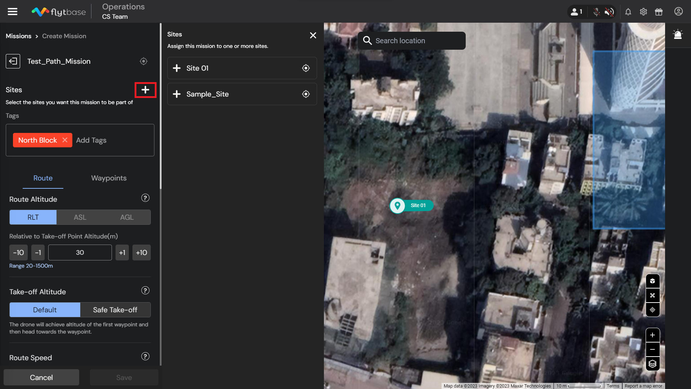Go to Missions breadcrumb
Screen dimensions: 691x389
[19, 36]
